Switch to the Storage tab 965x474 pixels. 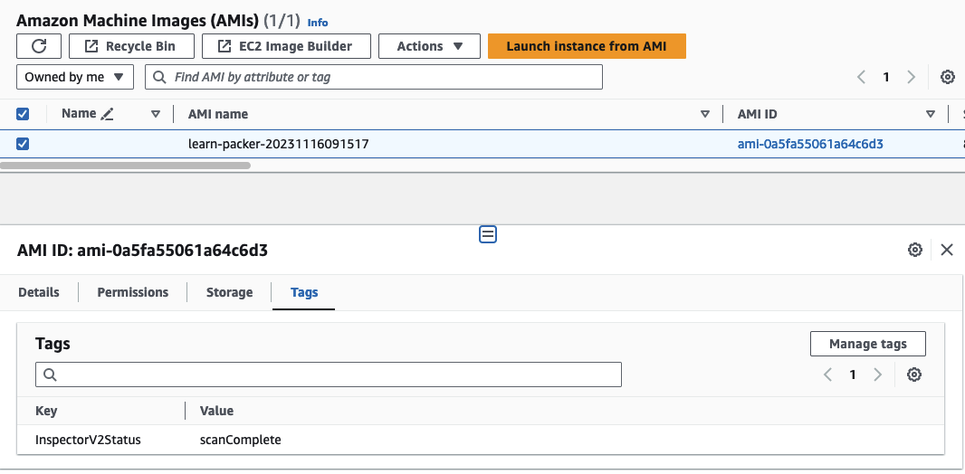click(x=229, y=292)
